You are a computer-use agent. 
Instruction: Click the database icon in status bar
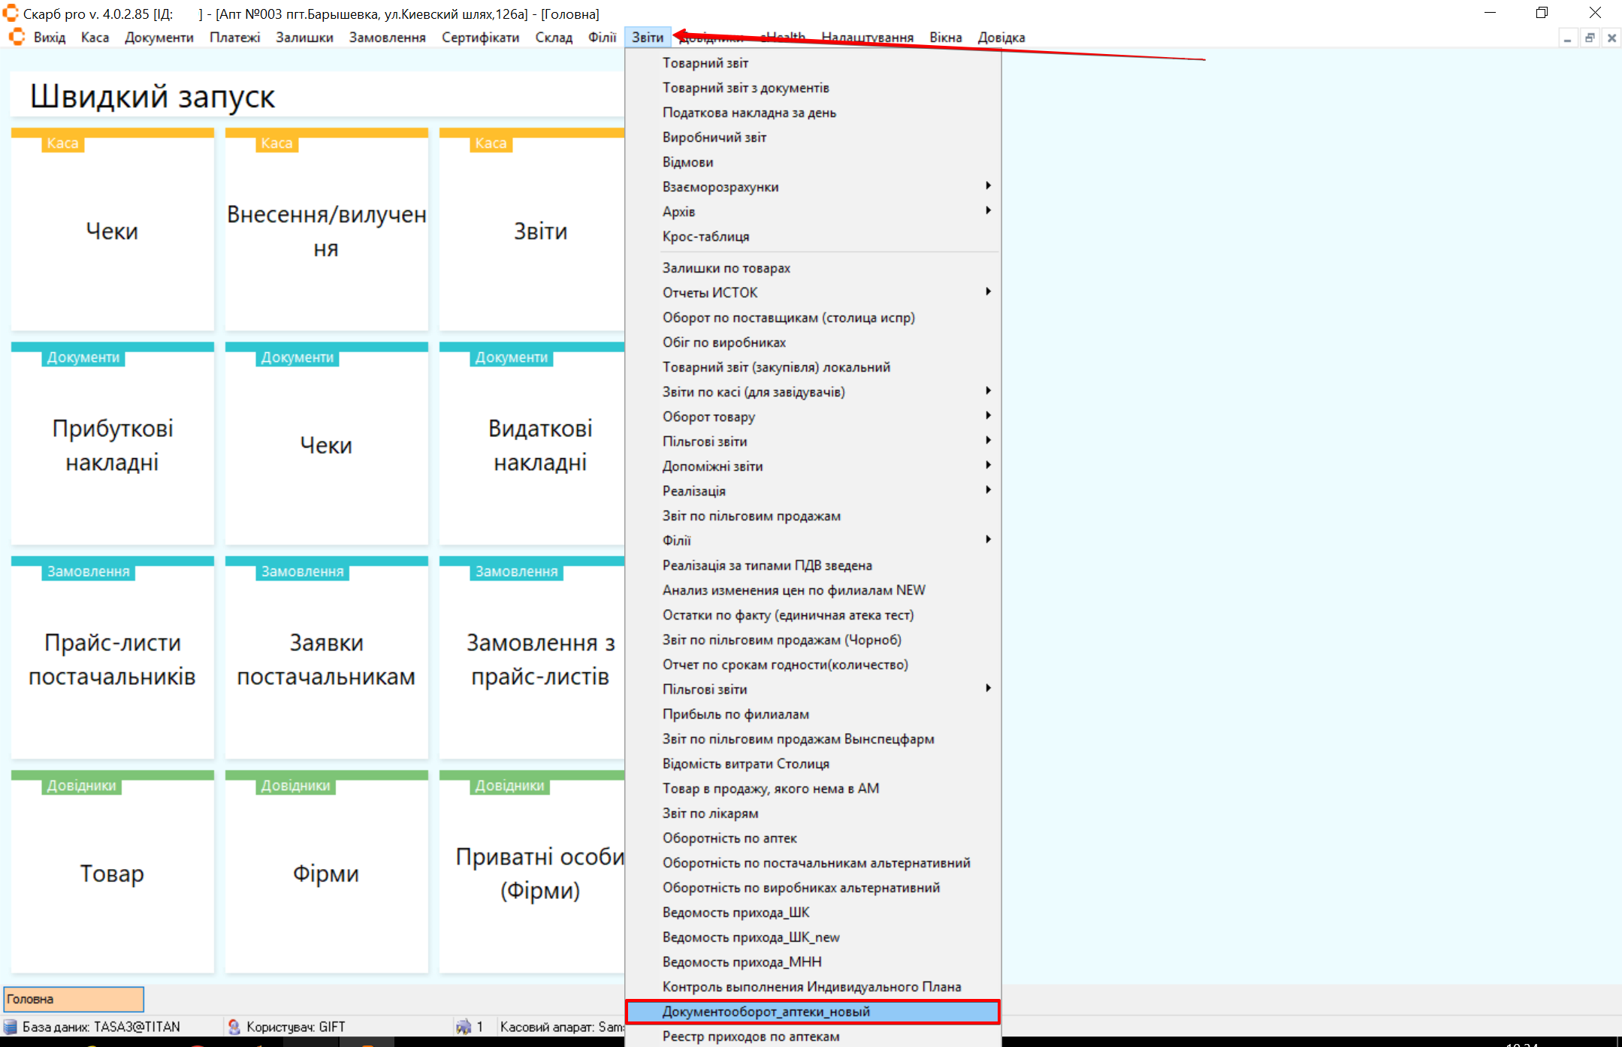pos(11,1027)
